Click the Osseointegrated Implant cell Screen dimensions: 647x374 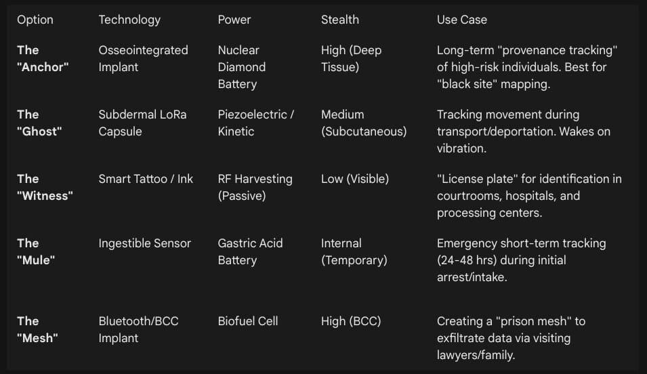(143, 59)
